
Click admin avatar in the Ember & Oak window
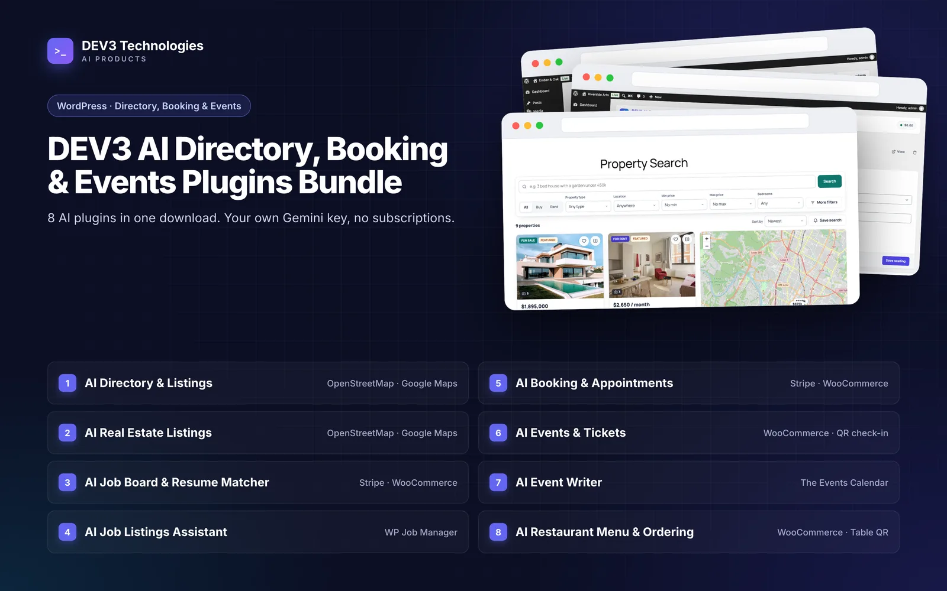tap(872, 57)
